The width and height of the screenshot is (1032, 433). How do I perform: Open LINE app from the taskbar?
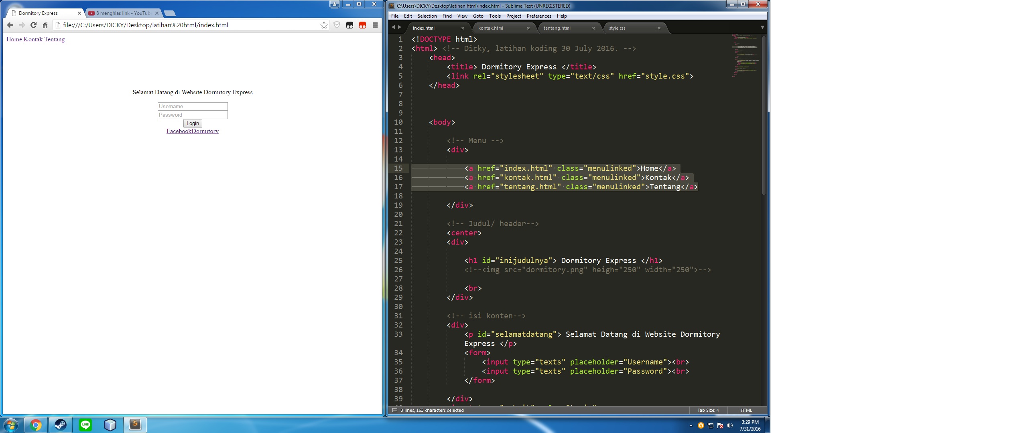[x=85, y=425]
